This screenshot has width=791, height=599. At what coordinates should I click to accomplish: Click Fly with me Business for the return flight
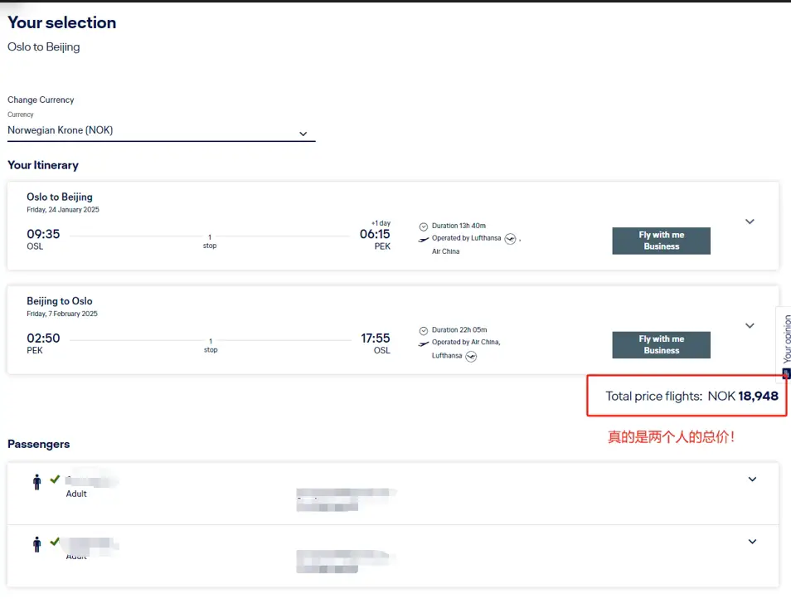coord(661,344)
